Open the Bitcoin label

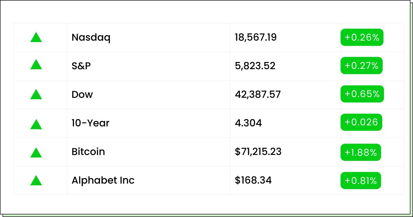88,152
